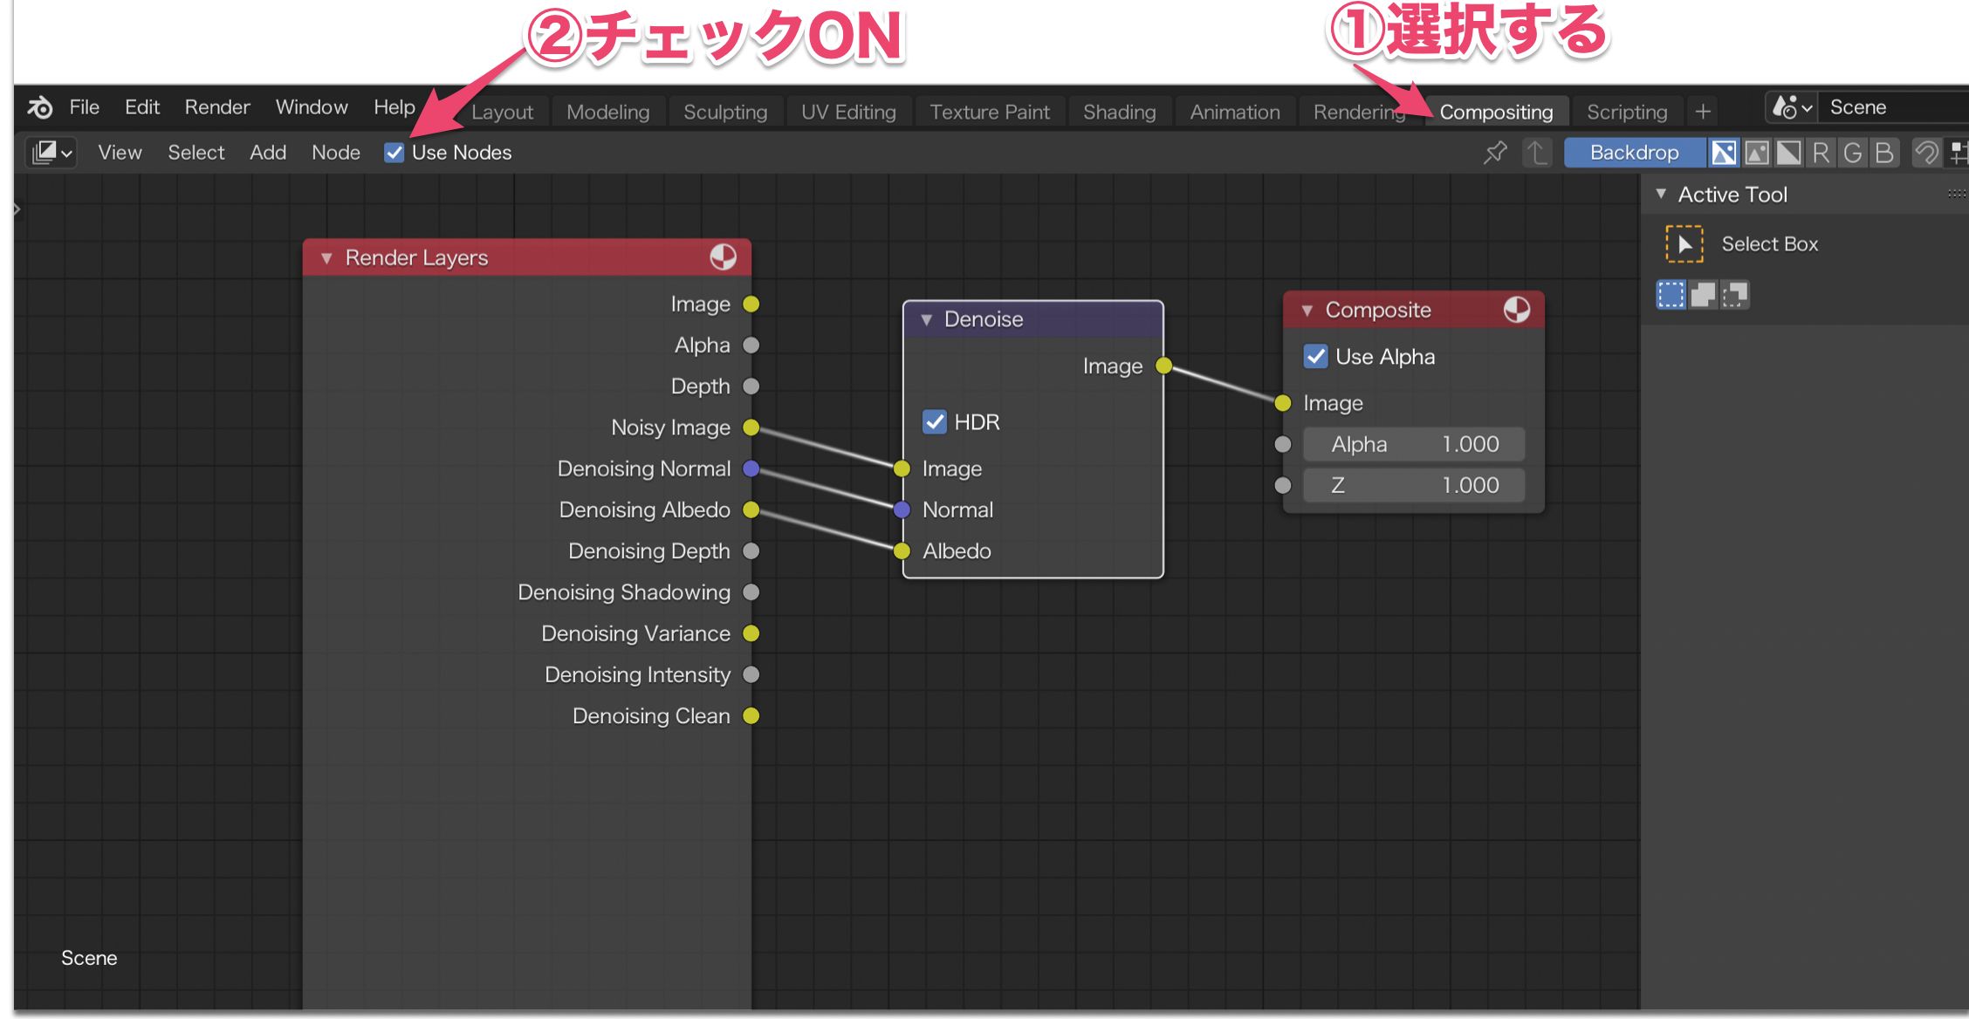Click the pin node tree icon
The width and height of the screenshot is (1969, 1019).
pos(1495,153)
